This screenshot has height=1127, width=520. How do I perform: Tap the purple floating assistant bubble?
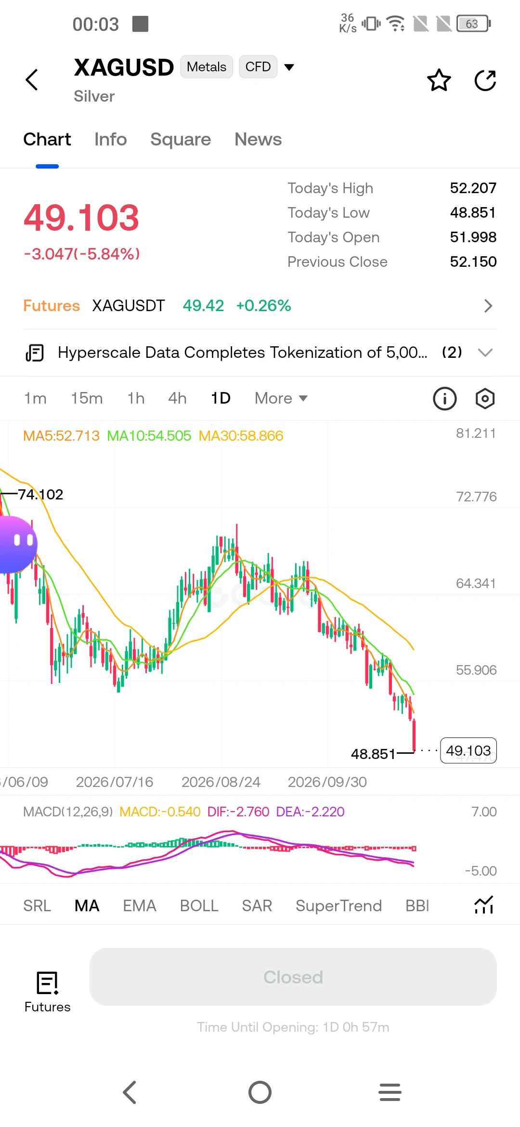pos(17,544)
